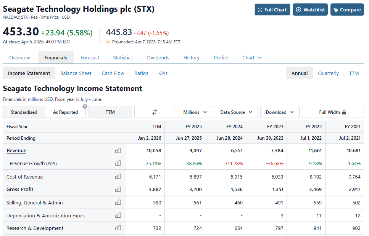This screenshot has height=236, width=369.
Task: Open chart icon for Cost of Revenue
Action: (x=118, y=177)
